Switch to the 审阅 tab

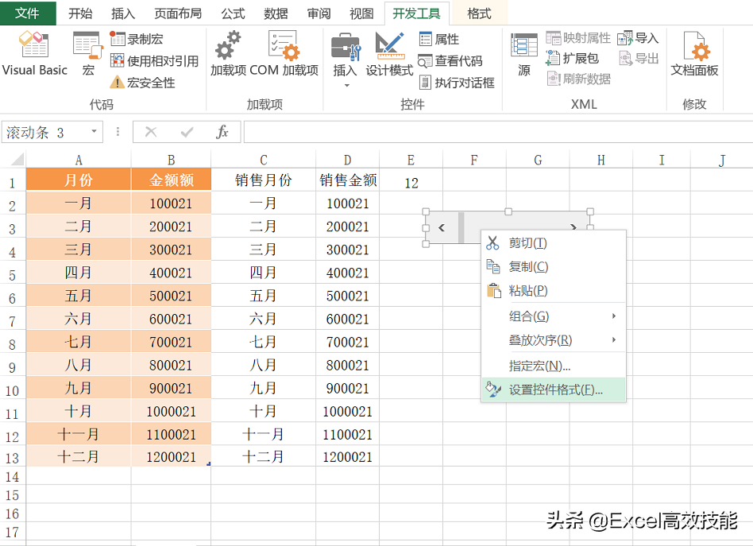pyautogui.click(x=319, y=14)
